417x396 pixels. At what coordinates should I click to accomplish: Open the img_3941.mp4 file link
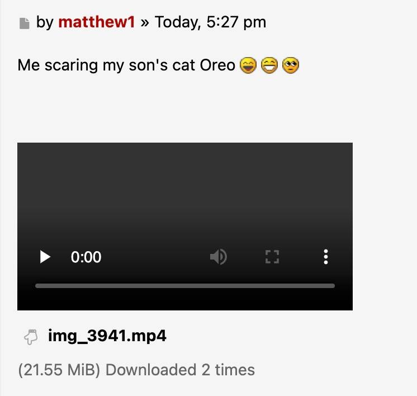pos(107,336)
